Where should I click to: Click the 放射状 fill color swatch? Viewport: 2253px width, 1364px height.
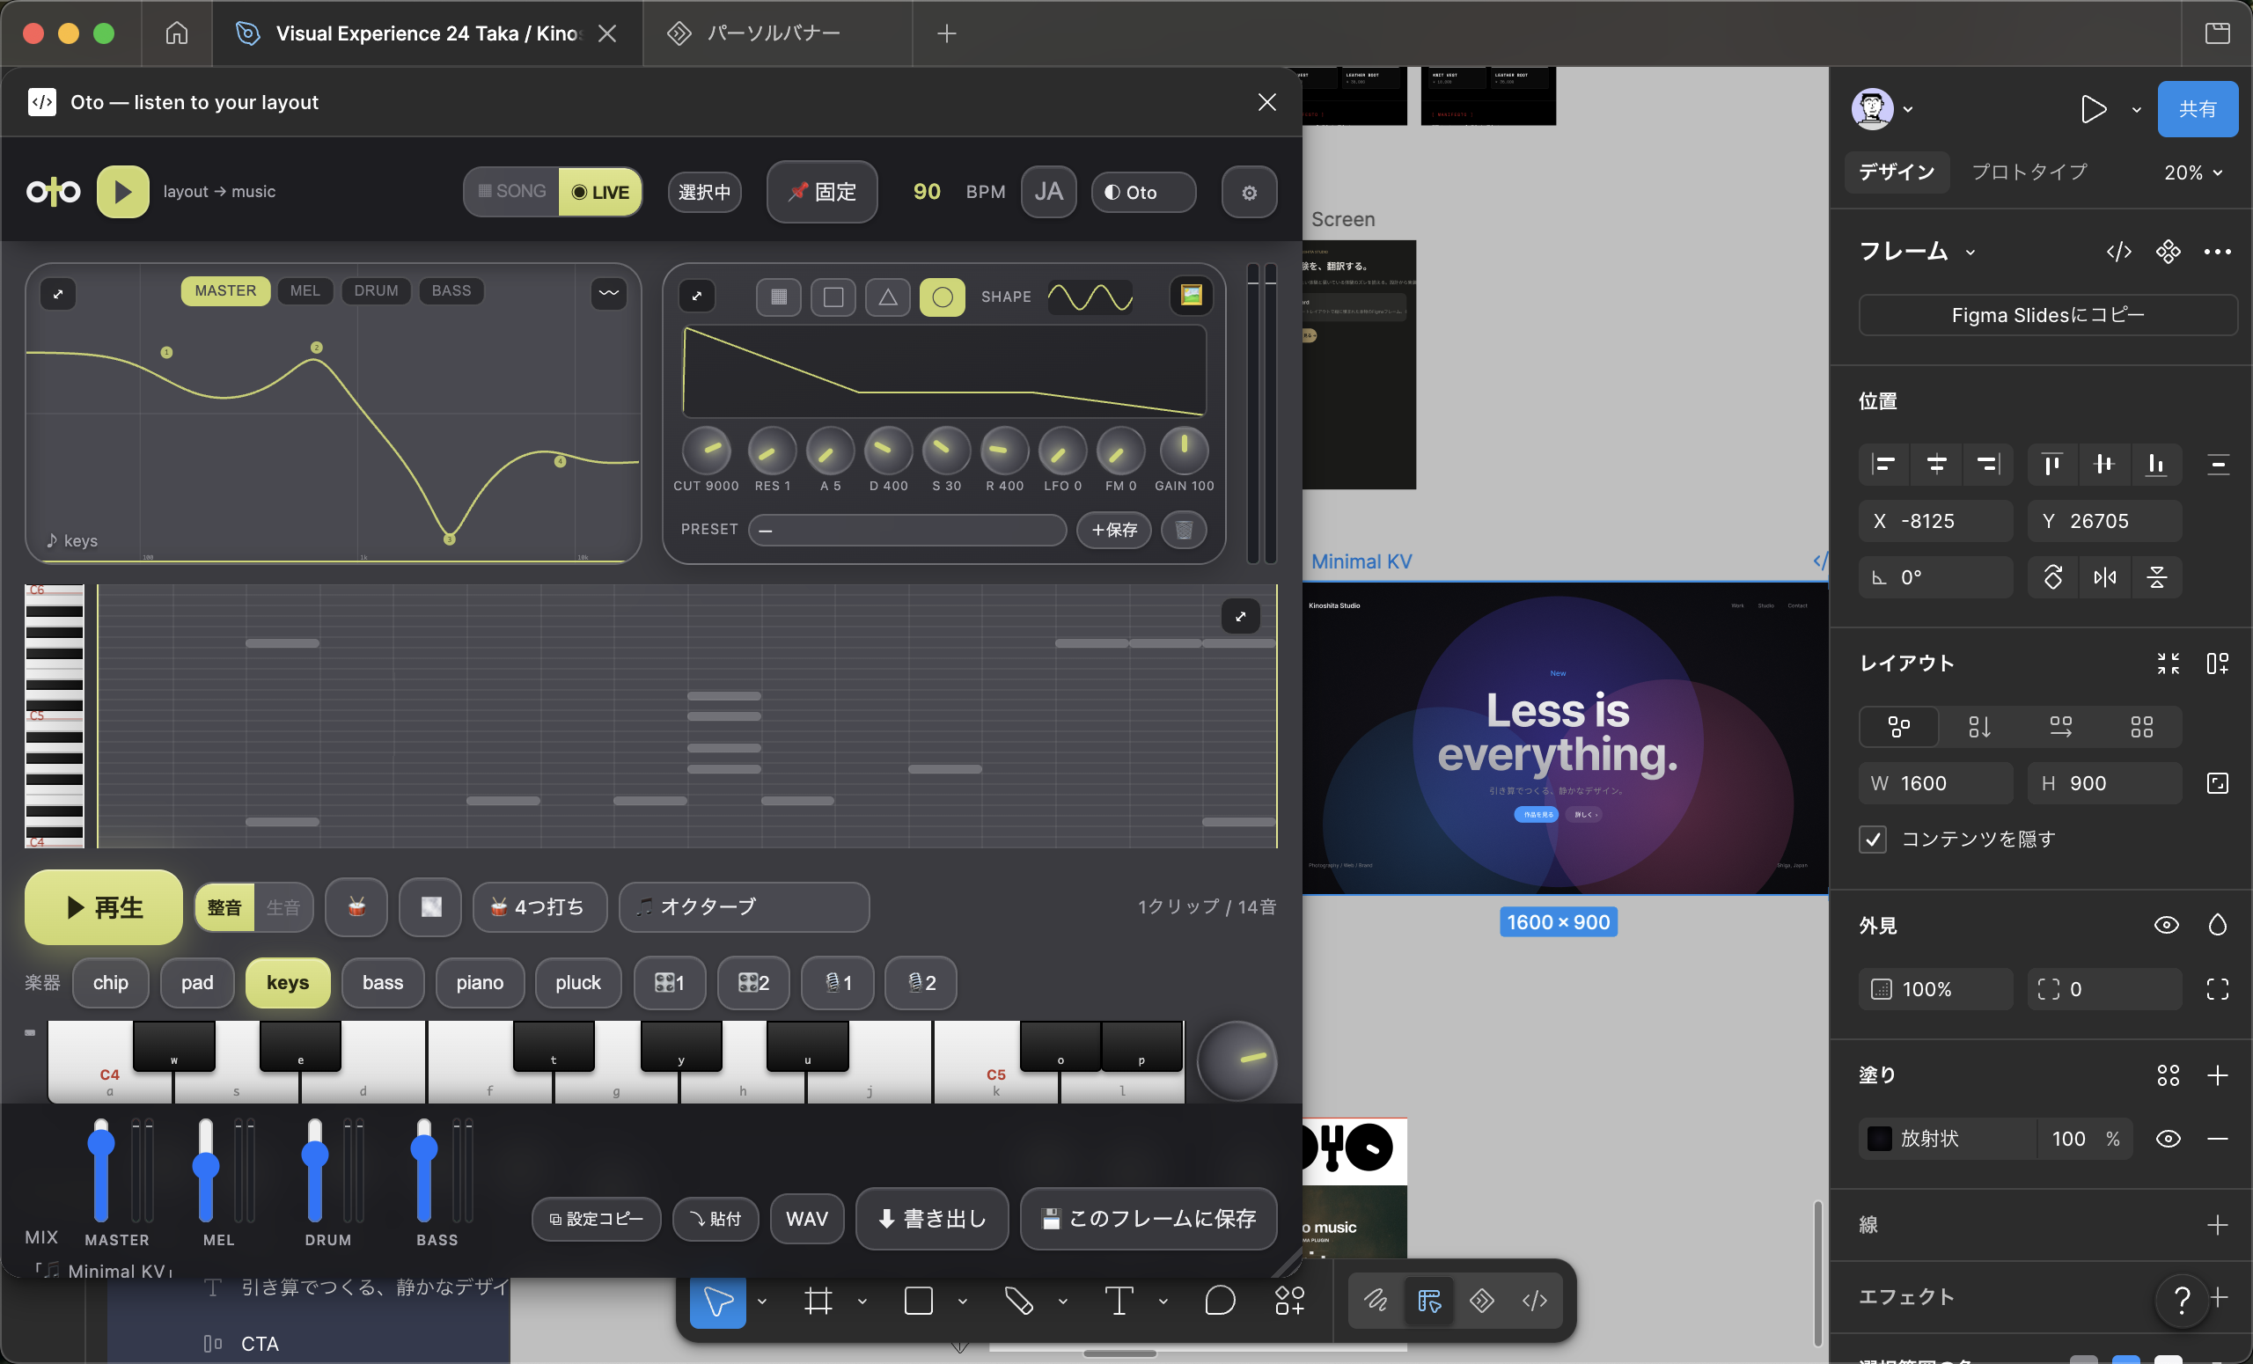point(1879,1139)
